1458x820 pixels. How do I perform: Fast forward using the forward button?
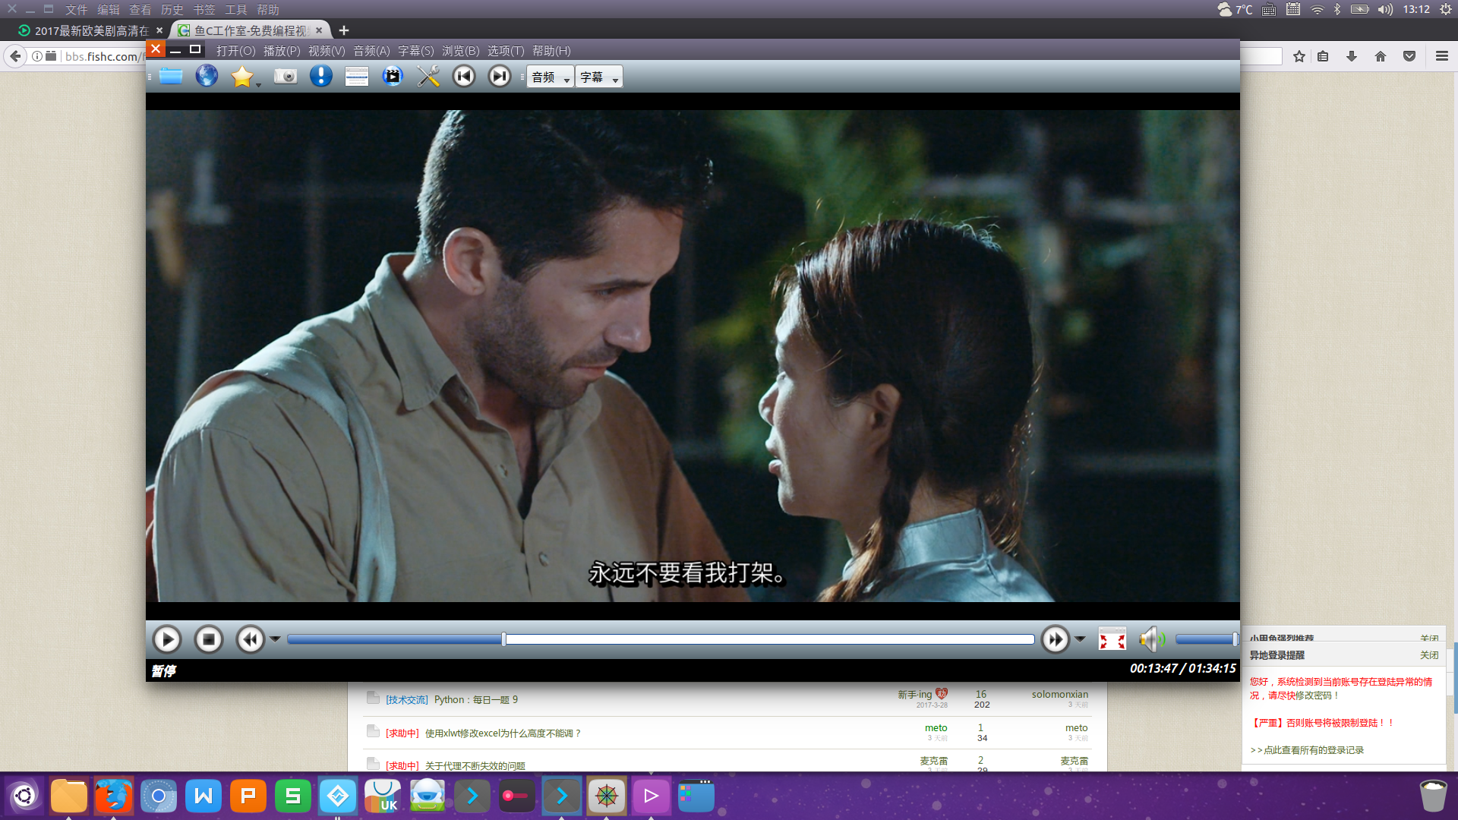pyautogui.click(x=1055, y=639)
